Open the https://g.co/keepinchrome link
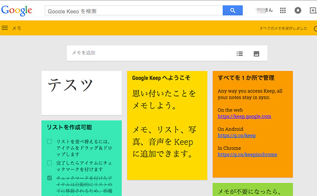Image resolution: width=317 pixels, height=196 pixels. click(247, 155)
